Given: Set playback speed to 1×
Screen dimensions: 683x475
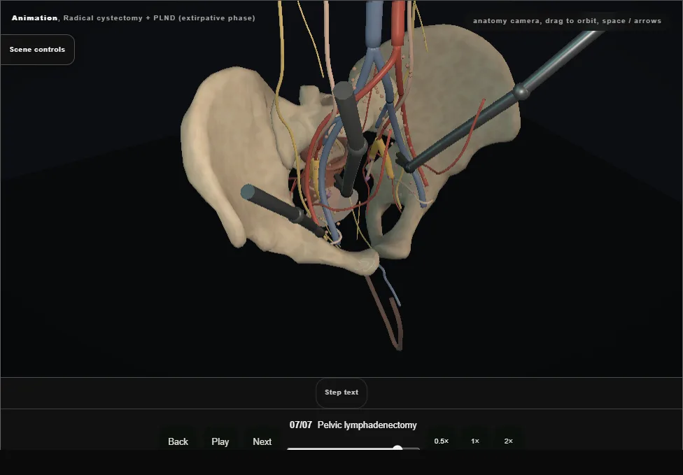Looking at the screenshot, I should (x=475, y=441).
